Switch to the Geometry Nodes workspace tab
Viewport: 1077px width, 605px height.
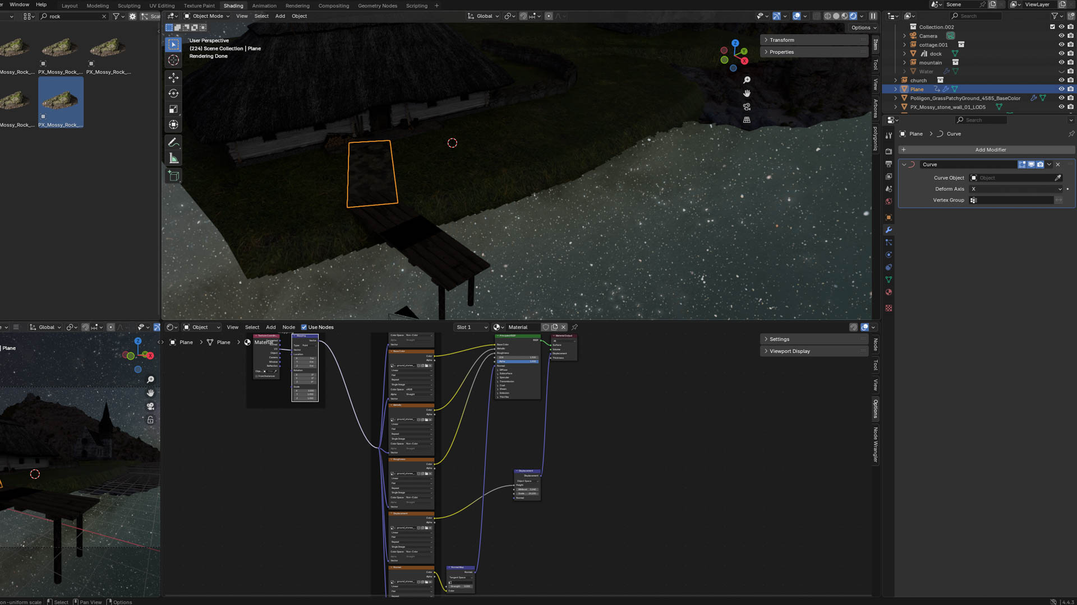[377, 6]
